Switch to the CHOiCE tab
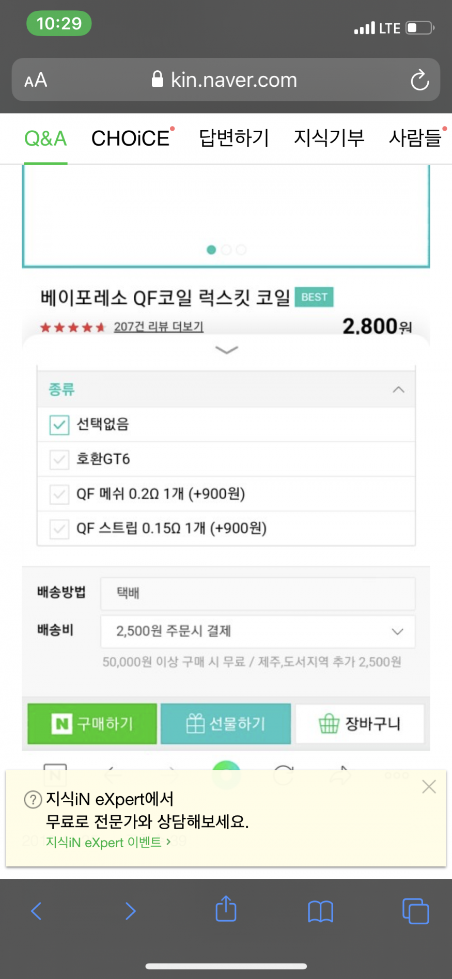The image size is (452, 979). pyautogui.click(x=131, y=138)
